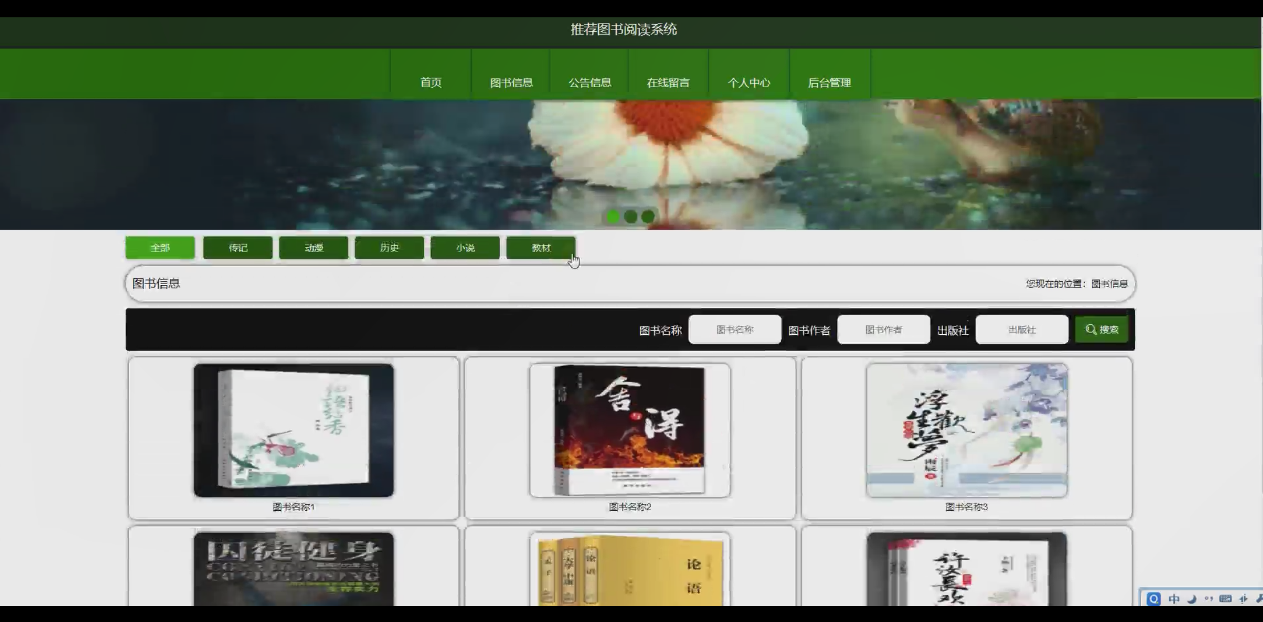Focus the 出版社 search input
This screenshot has width=1263, height=622.
[1021, 329]
